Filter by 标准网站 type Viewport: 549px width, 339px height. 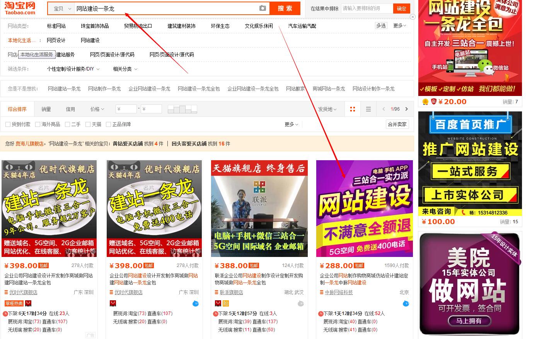pyautogui.click(x=56, y=26)
